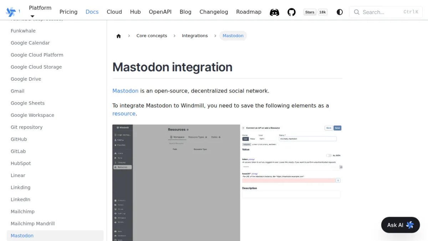This screenshot has width=428, height=241.
Task: Open Google Drive in sidebar
Action: 26,79
